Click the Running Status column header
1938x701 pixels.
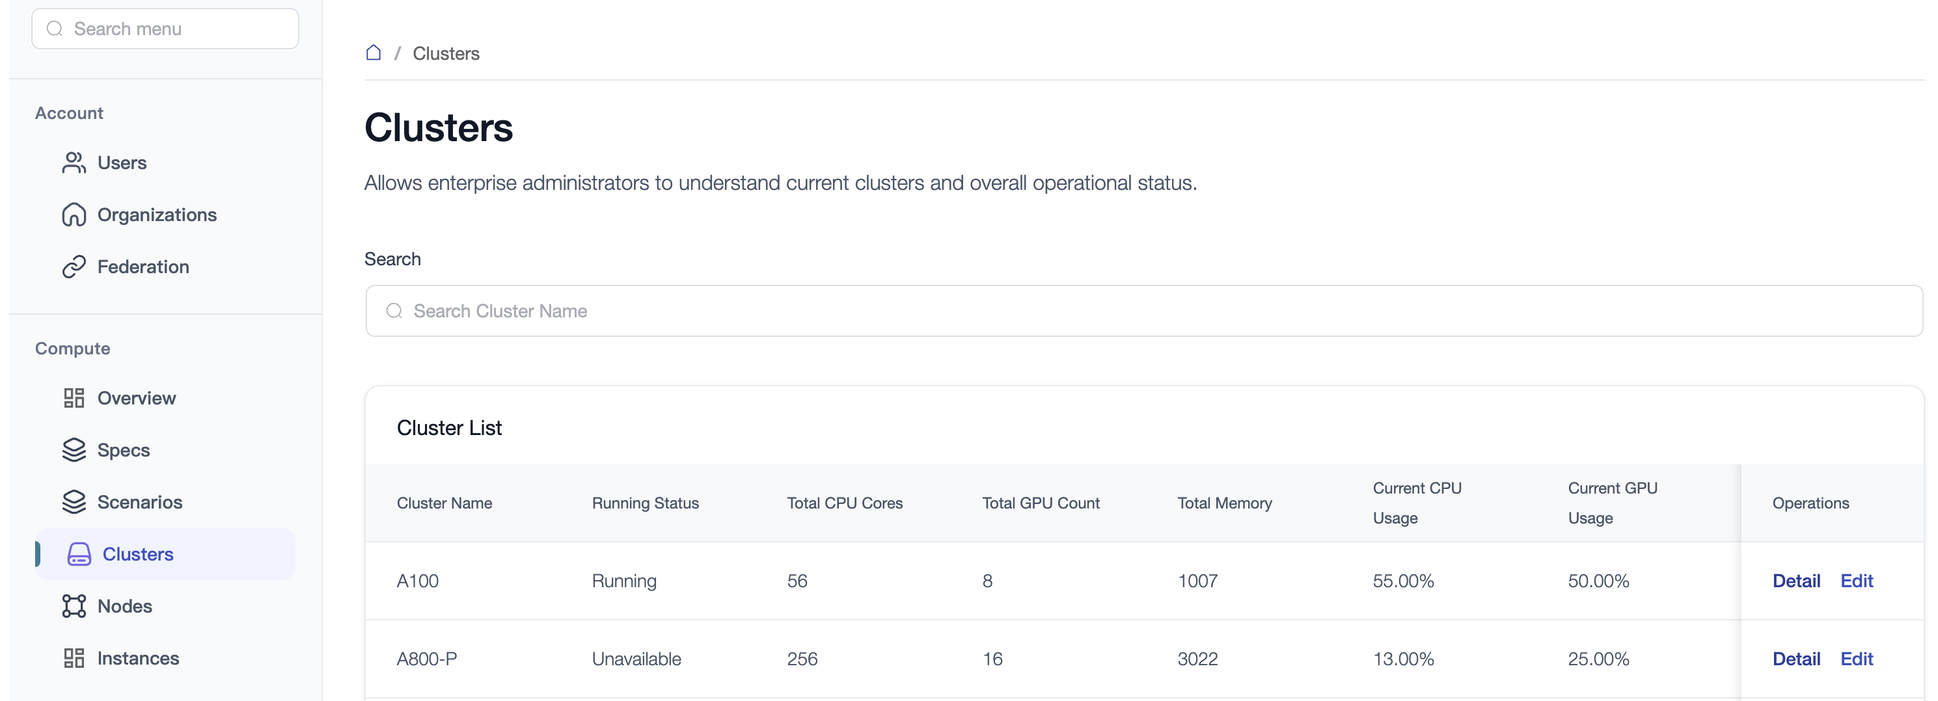pyautogui.click(x=645, y=503)
